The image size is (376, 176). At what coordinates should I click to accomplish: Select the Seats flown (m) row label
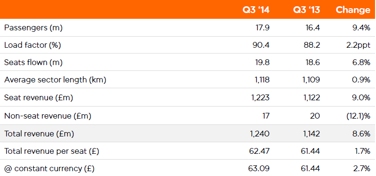33,63
